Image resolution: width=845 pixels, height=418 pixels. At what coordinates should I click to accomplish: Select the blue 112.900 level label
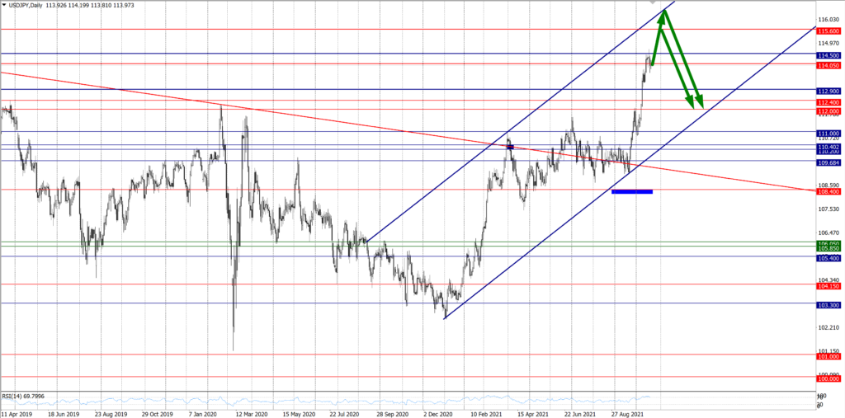(828, 90)
